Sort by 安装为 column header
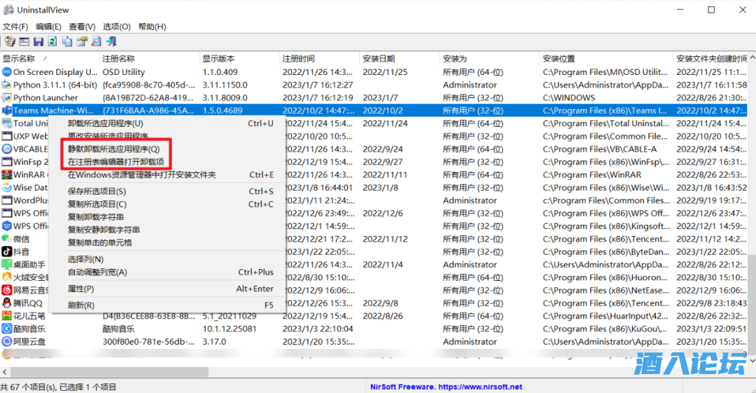The width and height of the screenshot is (756, 393). point(489,59)
